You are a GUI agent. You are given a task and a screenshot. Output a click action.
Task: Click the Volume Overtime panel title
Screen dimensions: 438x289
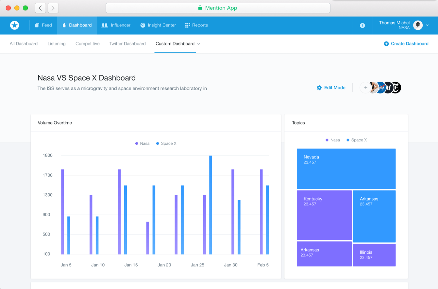click(x=55, y=123)
